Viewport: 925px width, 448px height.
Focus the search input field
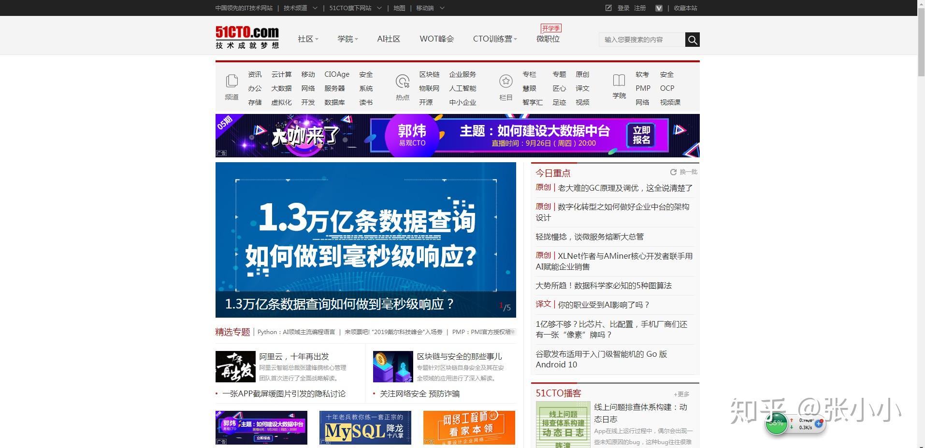642,40
